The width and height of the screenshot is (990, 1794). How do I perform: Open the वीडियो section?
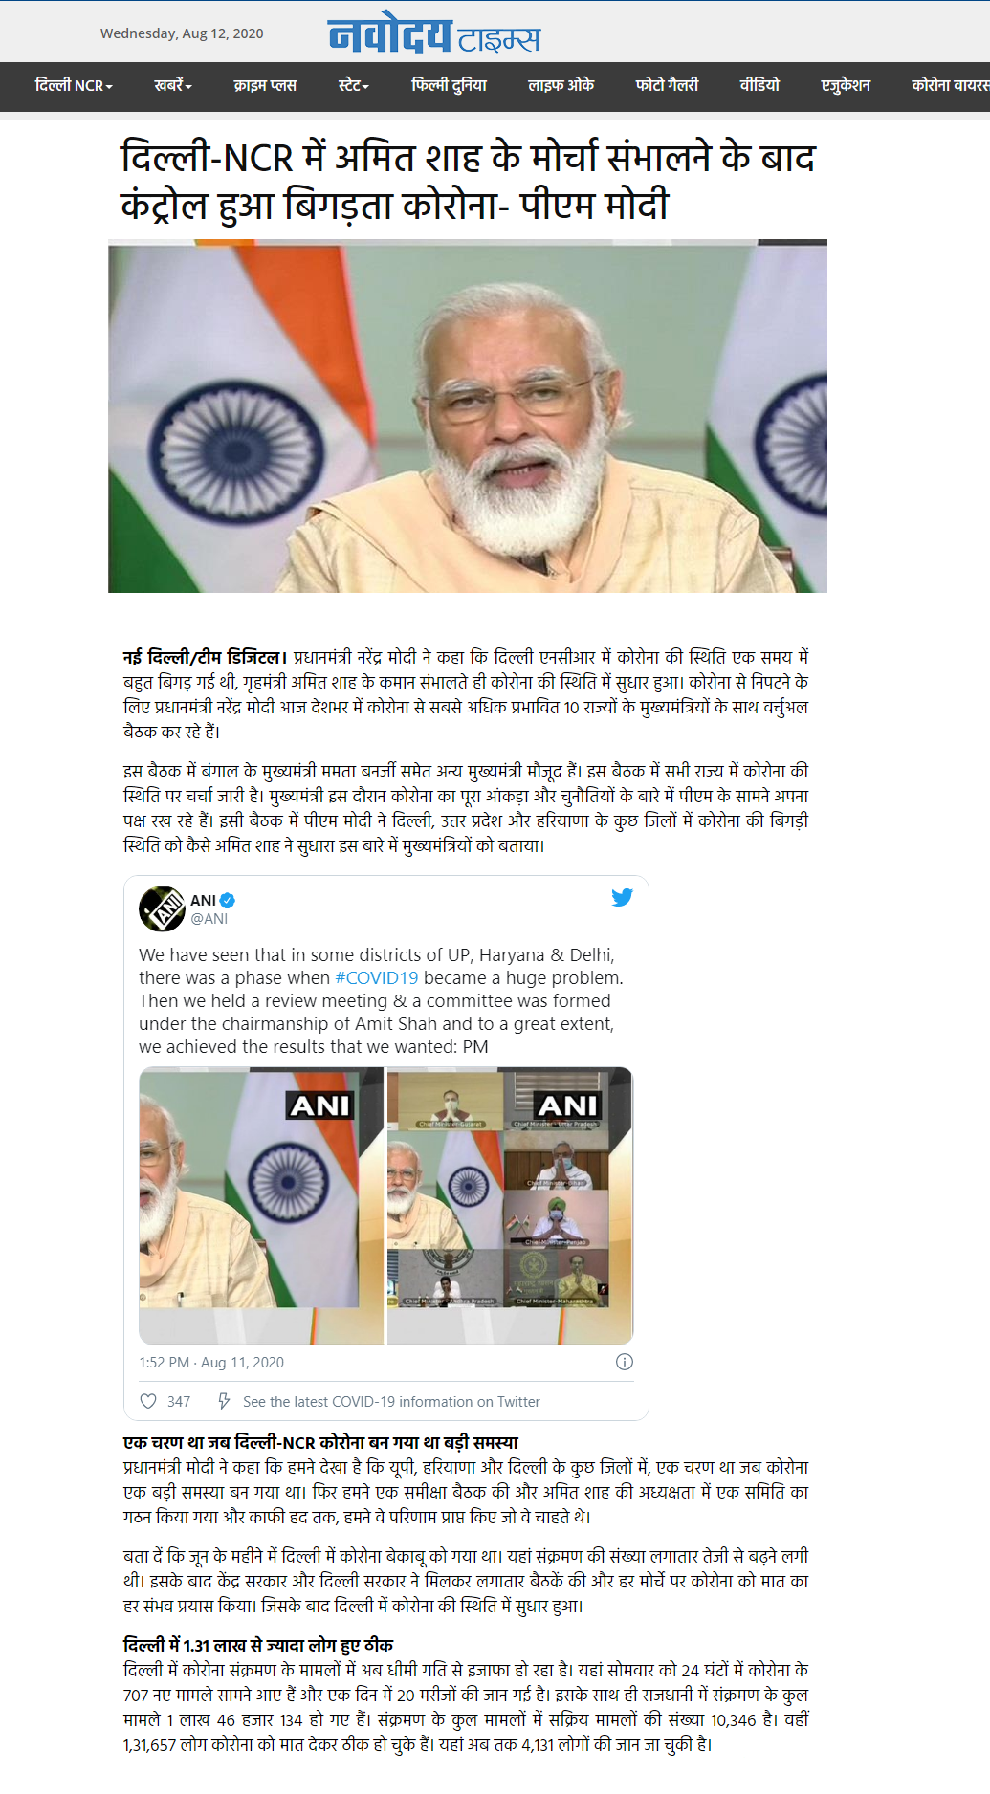(759, 85)
